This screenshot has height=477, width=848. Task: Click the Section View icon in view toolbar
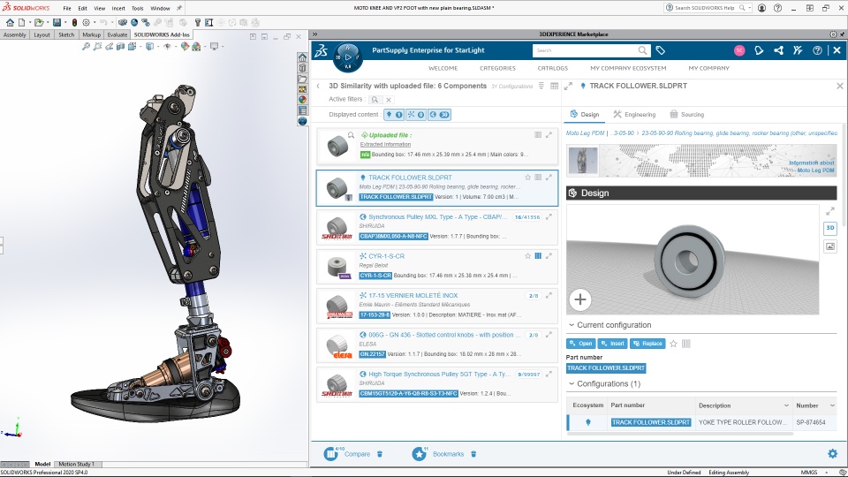point(120,47)
